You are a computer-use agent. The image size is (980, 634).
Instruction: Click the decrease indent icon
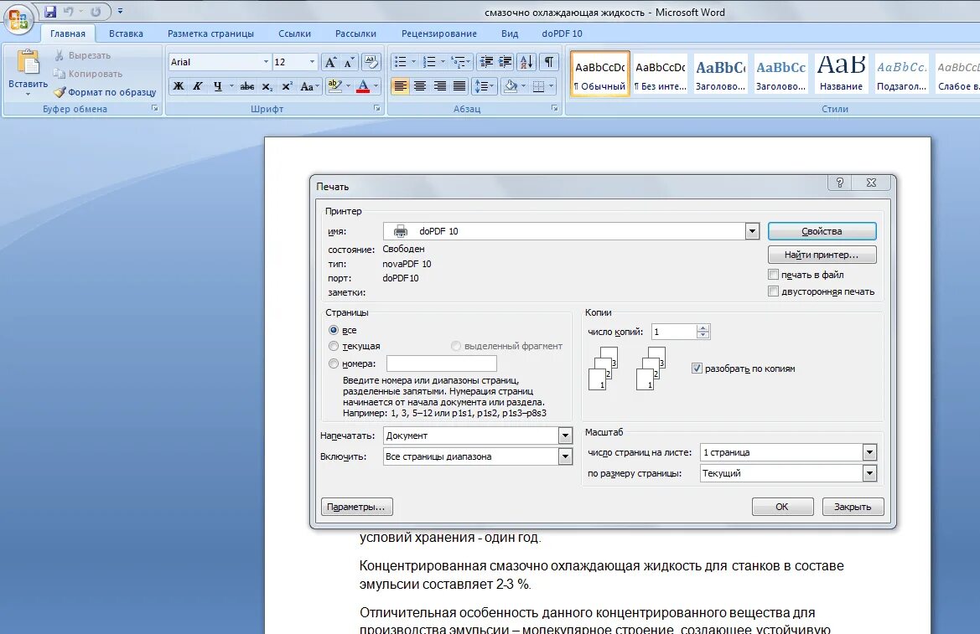tap(485, 62)
